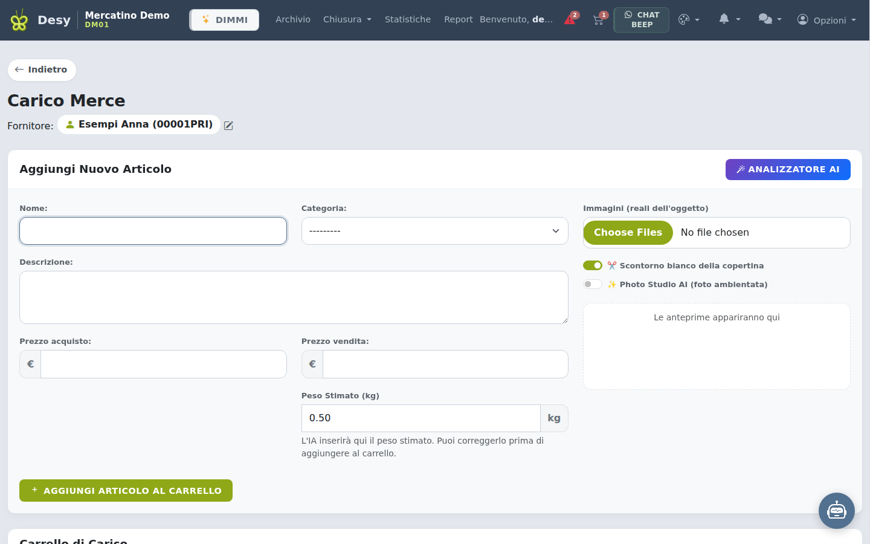Toggle Scontorno bianco della copertina switch
The image size is (870, 544).
click(593, 265)
